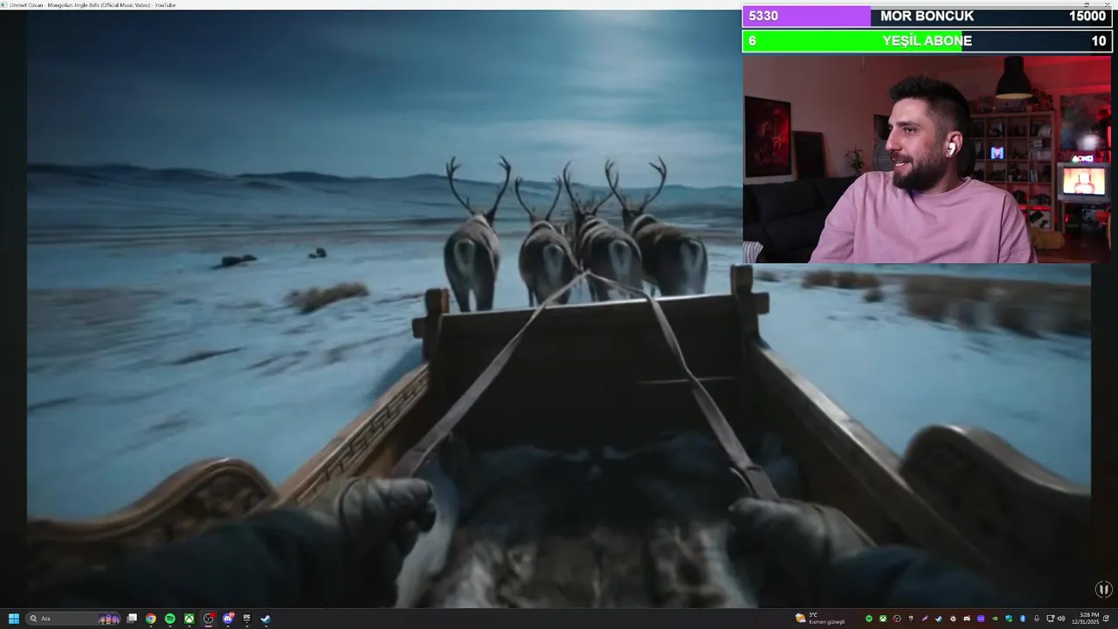Open the Windows Start menu
This screenshot has width=1118, height=629.
(13, 619)
